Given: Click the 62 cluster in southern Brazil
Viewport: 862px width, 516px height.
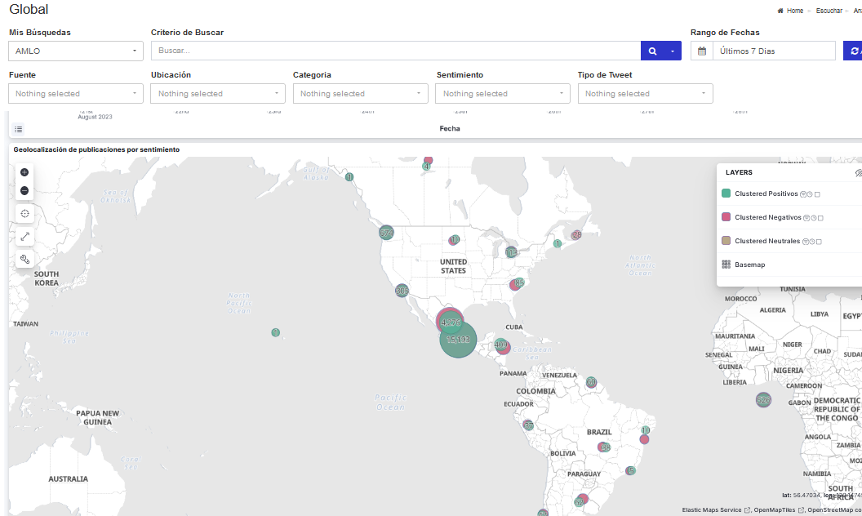Looking at the screenshot, I should tap(580, 500).
